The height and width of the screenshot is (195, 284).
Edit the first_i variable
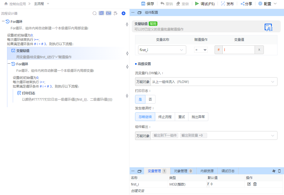click(249, 184)
